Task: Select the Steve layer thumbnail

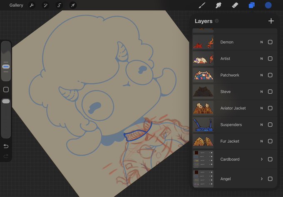Action: pos(203,92)
